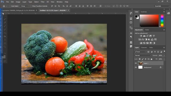Toggle Lock transparent pixels
171x96 pixels.
click(140, 59)
